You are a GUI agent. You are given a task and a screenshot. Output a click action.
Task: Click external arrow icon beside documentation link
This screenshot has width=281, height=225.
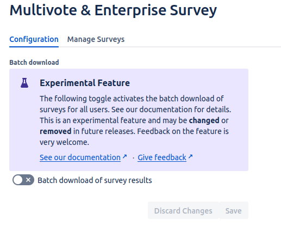[x=124, y=156]
